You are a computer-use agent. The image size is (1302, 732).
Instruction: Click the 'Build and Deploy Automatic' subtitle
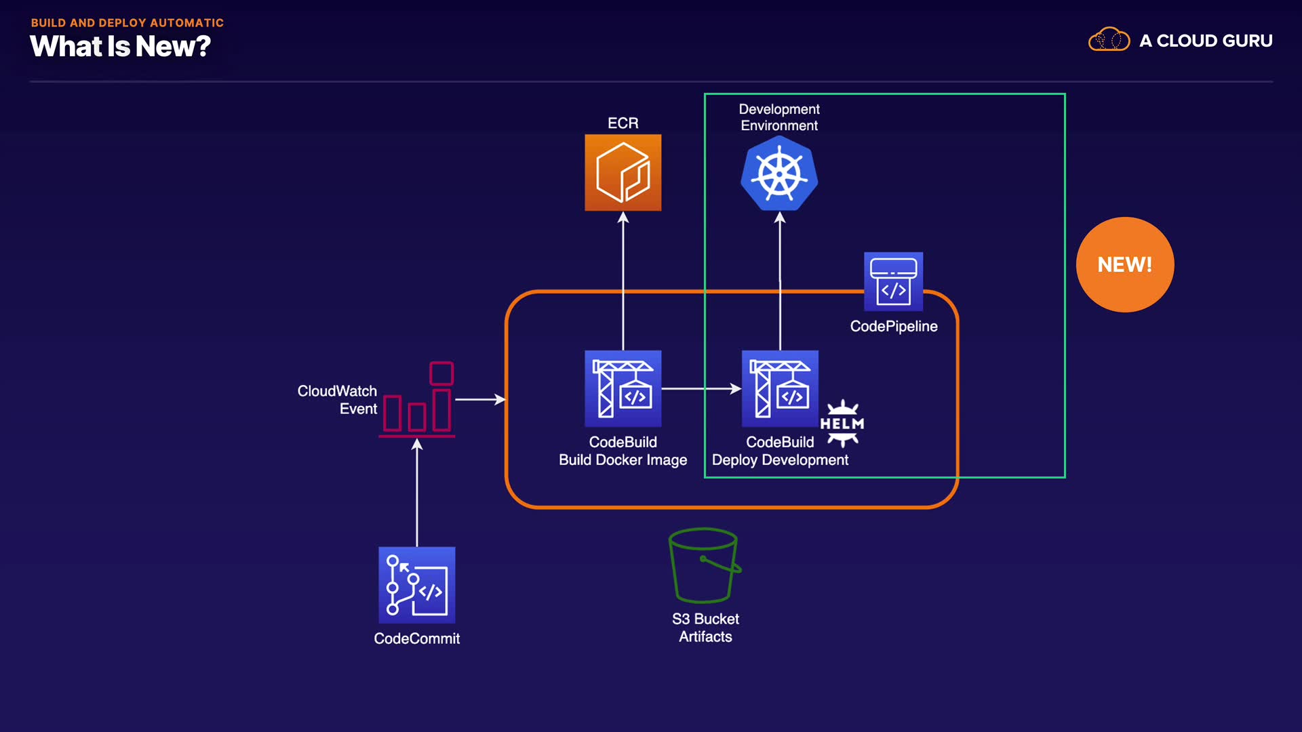[127, 22]
